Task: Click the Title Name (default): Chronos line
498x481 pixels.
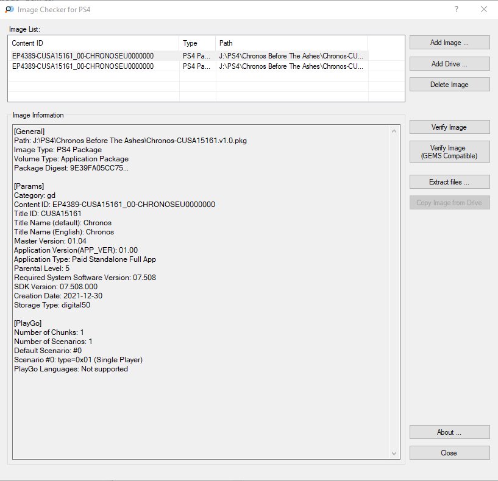Action: click(x=63, y=223)
